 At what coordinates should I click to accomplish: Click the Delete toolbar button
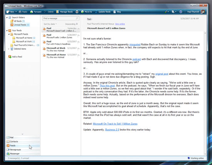[x=49, y=12]
